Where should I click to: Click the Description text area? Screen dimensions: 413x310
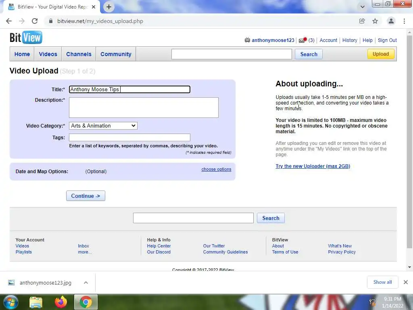(144, 107)
